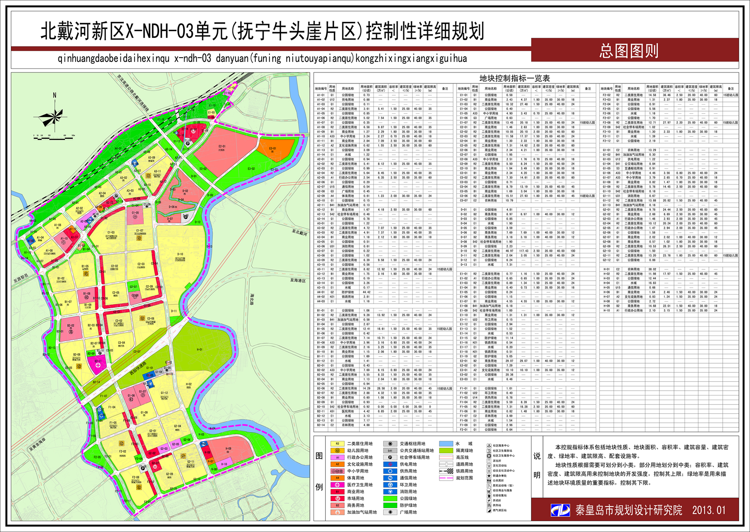Click the 垃圾收集站 legend icon
Viewport: 750px width, 532px height.
(x=489, y=496)
